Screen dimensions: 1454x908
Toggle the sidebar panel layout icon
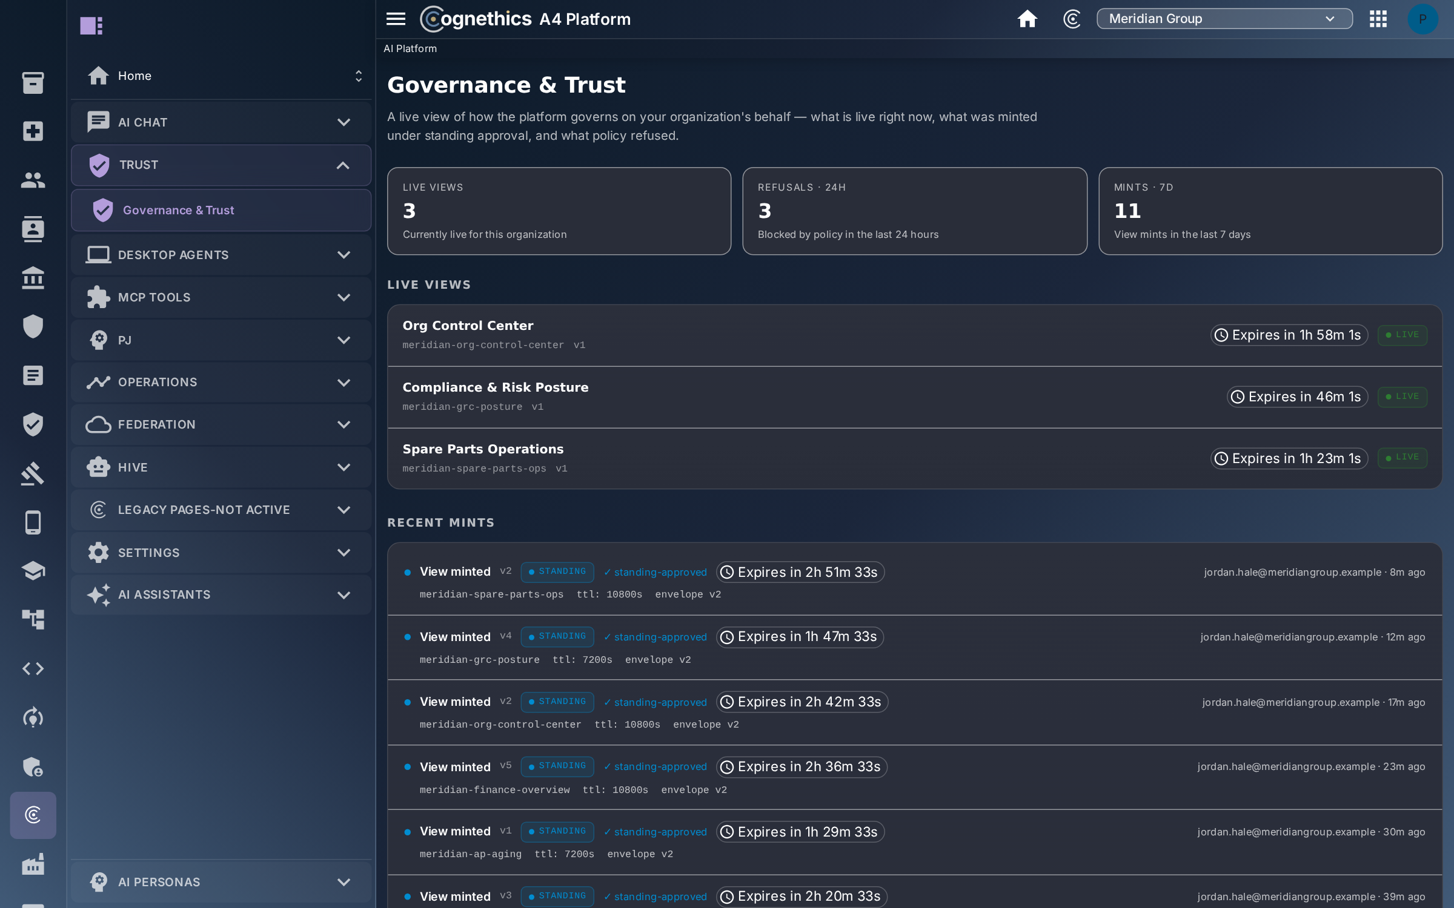[91, 25]
